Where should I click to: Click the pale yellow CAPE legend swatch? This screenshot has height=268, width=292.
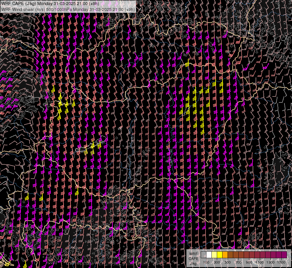(x=214, y=255)
